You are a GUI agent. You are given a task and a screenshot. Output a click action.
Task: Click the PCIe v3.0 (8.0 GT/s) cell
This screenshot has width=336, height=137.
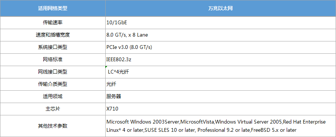click(221, 47)
